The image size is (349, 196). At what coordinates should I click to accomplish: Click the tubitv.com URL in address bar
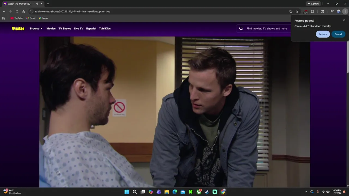tap(73, 11)
